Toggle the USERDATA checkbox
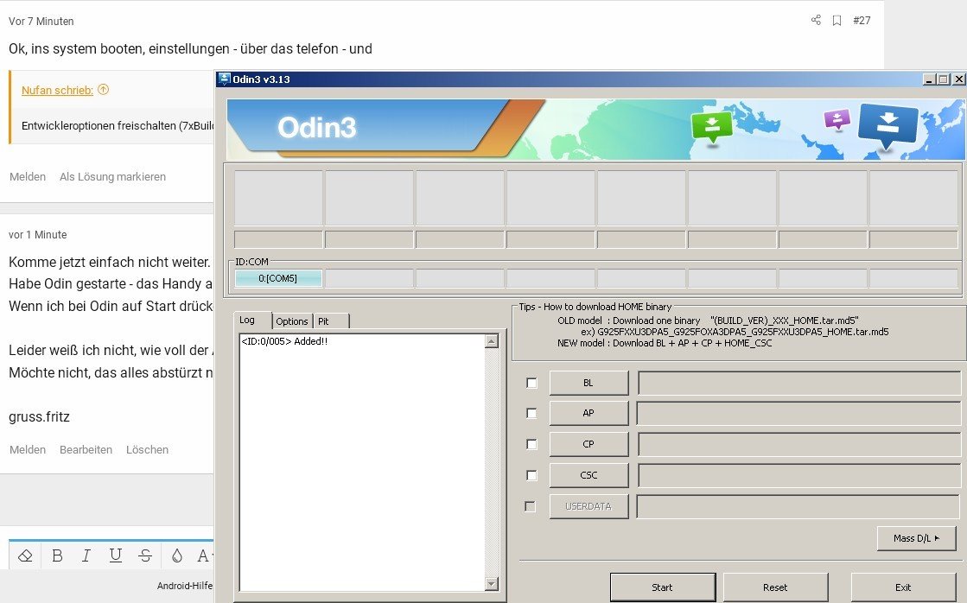Screen dimensions: 967x603 tap(531, 506)
